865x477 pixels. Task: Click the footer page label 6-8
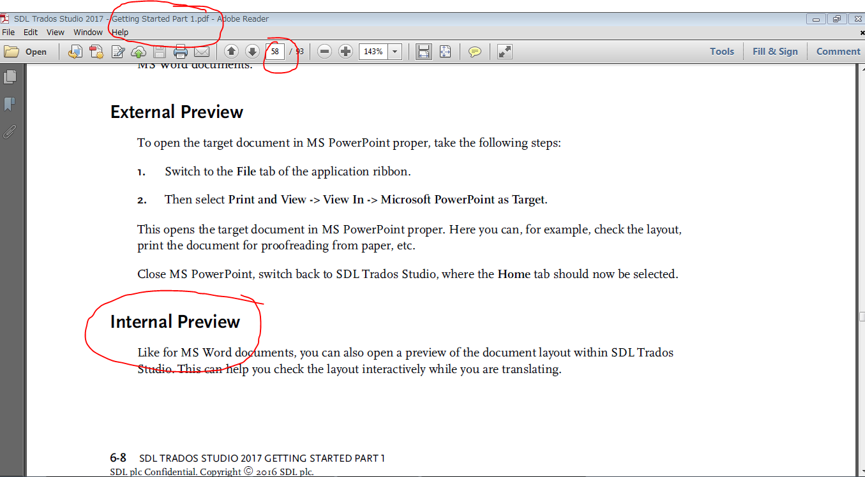118,458
